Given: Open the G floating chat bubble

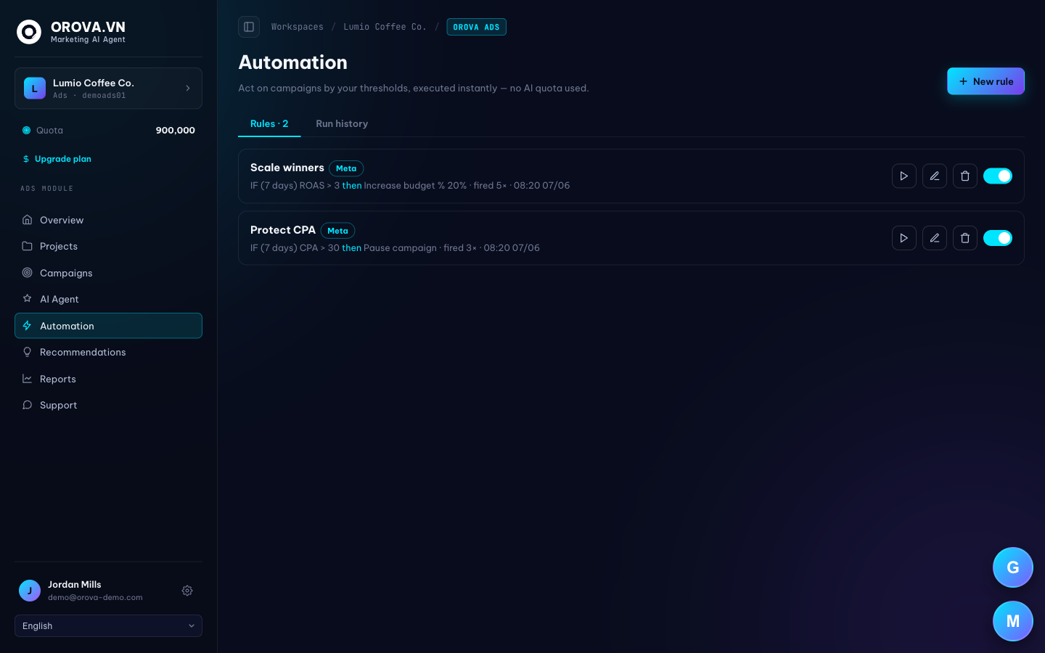Looking at the screenshot, I should [1012, 567].
